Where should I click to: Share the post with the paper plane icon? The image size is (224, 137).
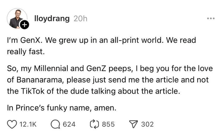click(132, 124)
